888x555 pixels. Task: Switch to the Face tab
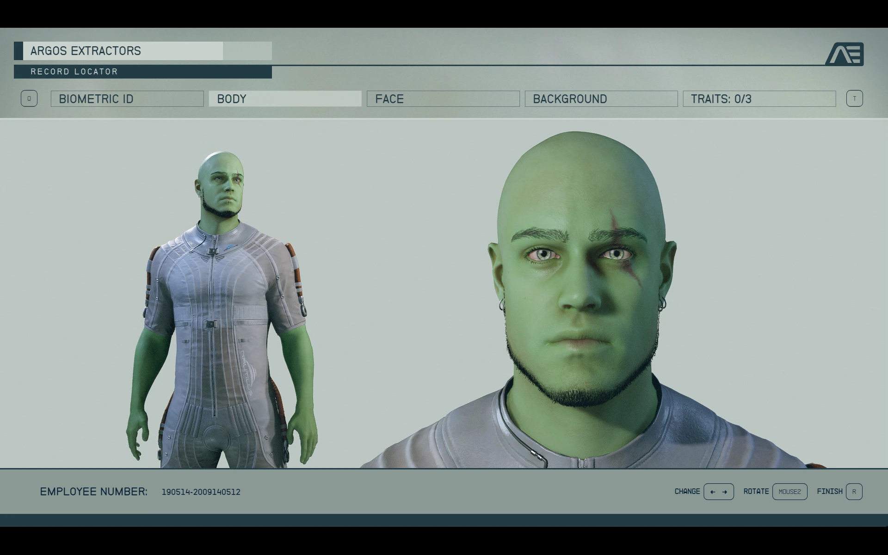[443, 99]
